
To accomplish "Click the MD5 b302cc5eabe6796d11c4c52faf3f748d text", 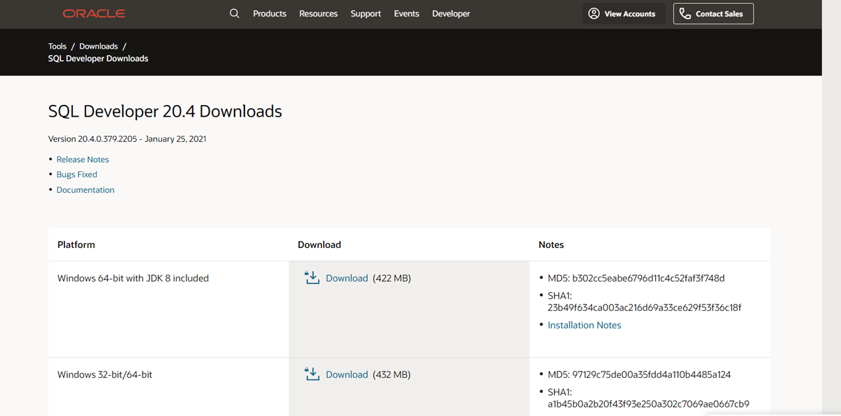I will (x=636, y=278).
